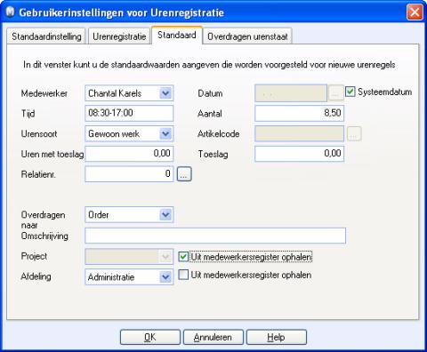Close the Gebruikerinstellingen dialog window
The image size is (427, 352).
pyautogui.click(x=415, y=12)
